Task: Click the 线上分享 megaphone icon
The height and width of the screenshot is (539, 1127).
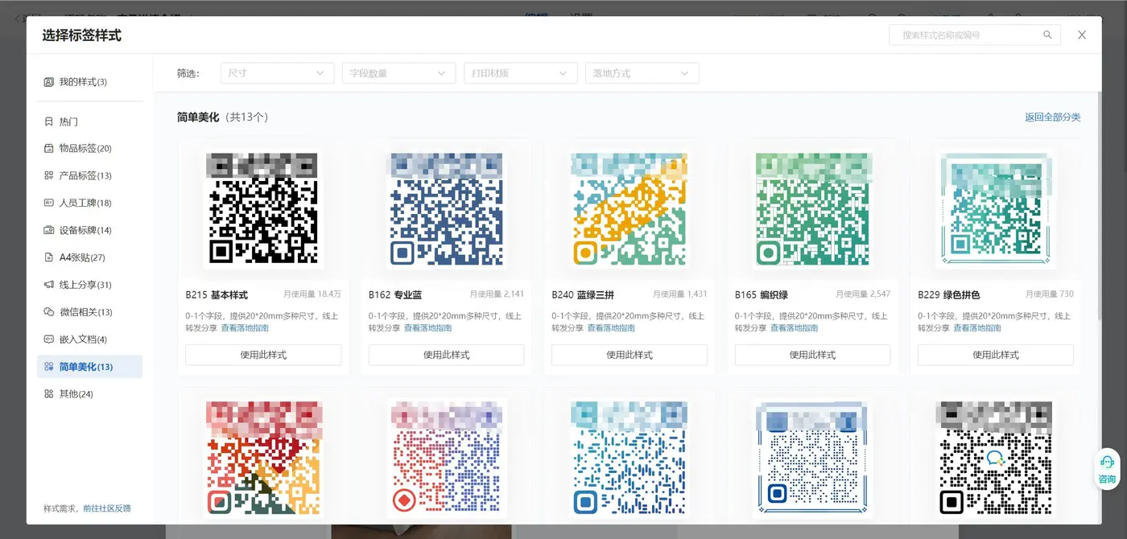Action: 49,285
